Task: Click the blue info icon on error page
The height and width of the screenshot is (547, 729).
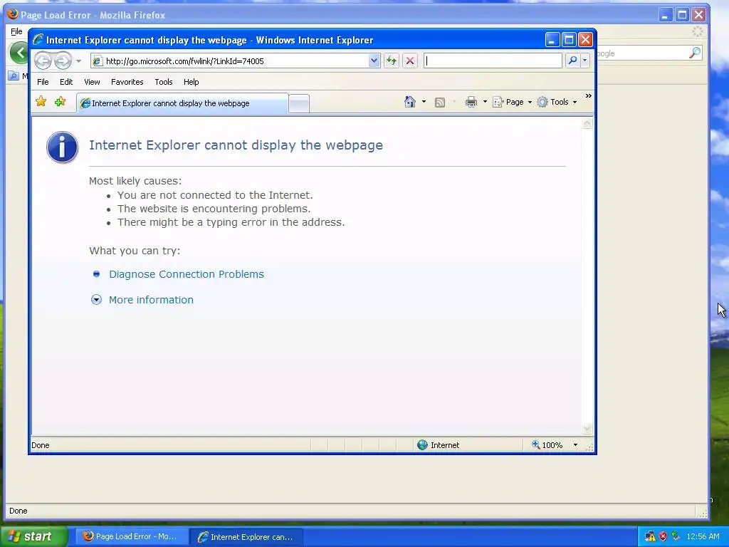Action: click(63, 147)
